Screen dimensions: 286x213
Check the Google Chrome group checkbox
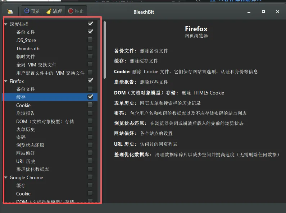90,177
